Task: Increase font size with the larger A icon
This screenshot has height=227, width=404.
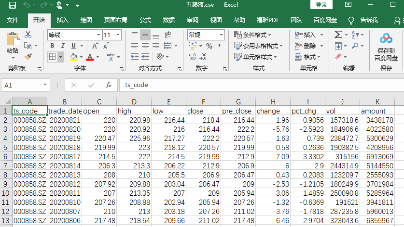Action: click(95, 46)
